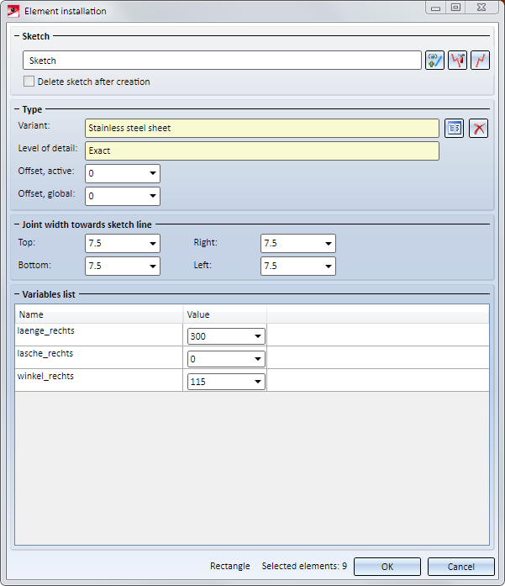Click the Name column header
Image resolution: width=505 pixels, height=586 pixels.
[99, 314]
